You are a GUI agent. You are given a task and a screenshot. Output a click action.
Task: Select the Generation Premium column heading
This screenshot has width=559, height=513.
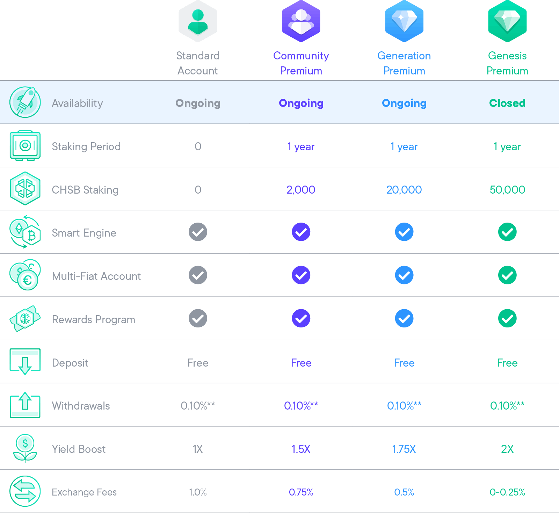(x=404, y=63)
